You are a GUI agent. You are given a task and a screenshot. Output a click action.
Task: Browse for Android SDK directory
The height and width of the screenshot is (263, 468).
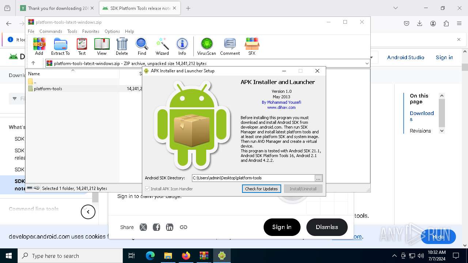318,178
